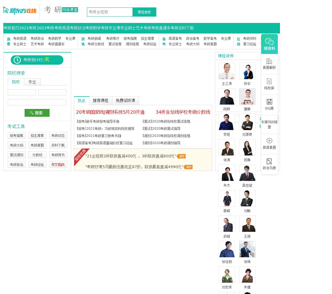Click 考研英语 in the top navigation bar
This screenshot has height=294, width=332.
tap(62, 28)
